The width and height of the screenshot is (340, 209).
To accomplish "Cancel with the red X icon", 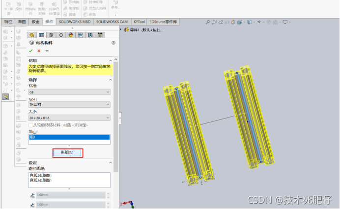I will [39, 51].
